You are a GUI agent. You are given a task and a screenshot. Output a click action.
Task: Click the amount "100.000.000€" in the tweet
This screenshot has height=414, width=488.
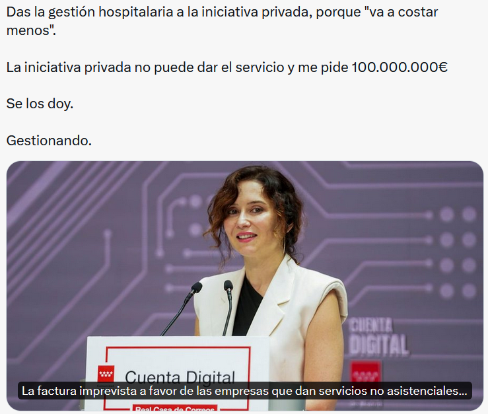point(400,67)
